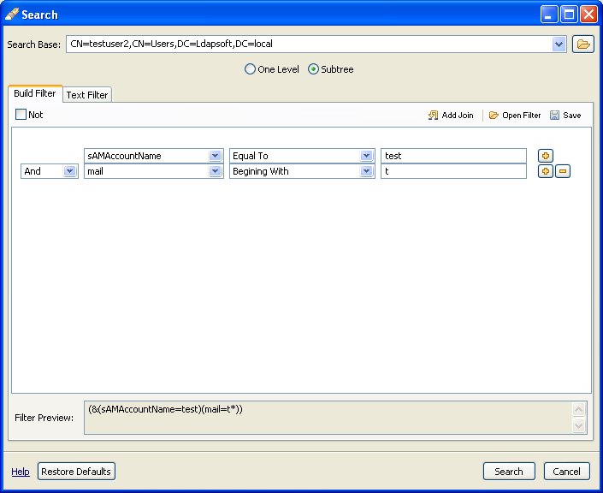Image resolution: width=603 pixels, height=493 pixels.
Task: Click the Save filter disk icon
Action: coord(554,116)
